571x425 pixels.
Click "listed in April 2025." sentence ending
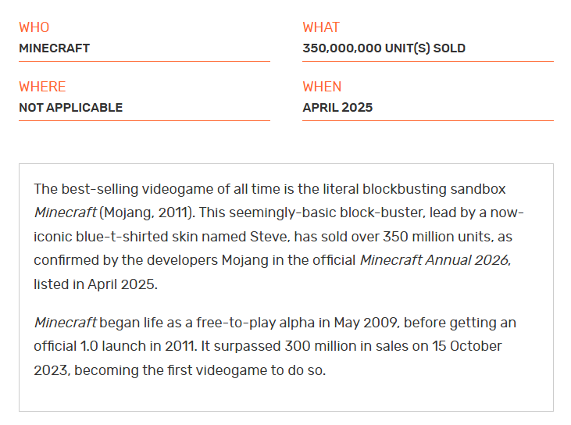[x=95, y=284]
